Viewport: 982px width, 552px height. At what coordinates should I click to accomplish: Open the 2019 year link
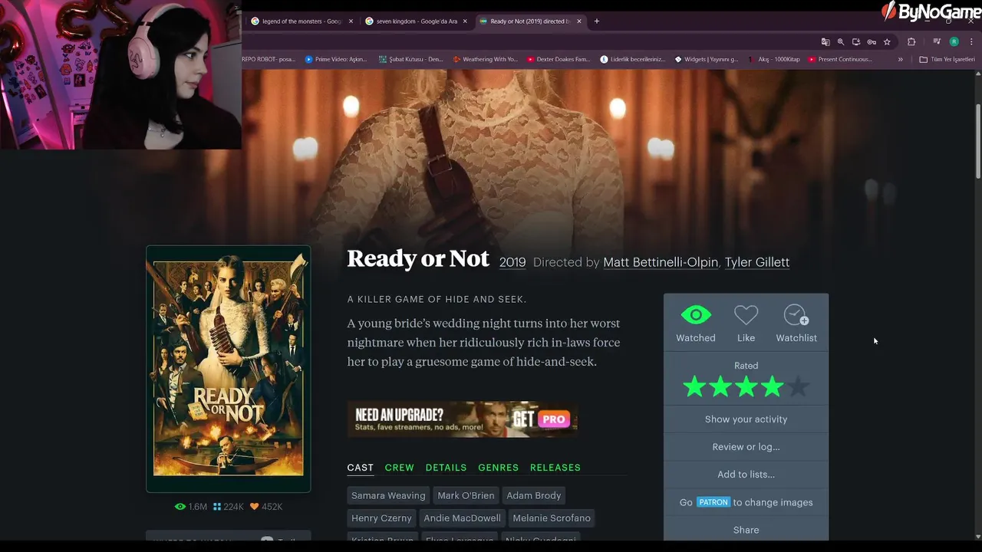(512, 262)
